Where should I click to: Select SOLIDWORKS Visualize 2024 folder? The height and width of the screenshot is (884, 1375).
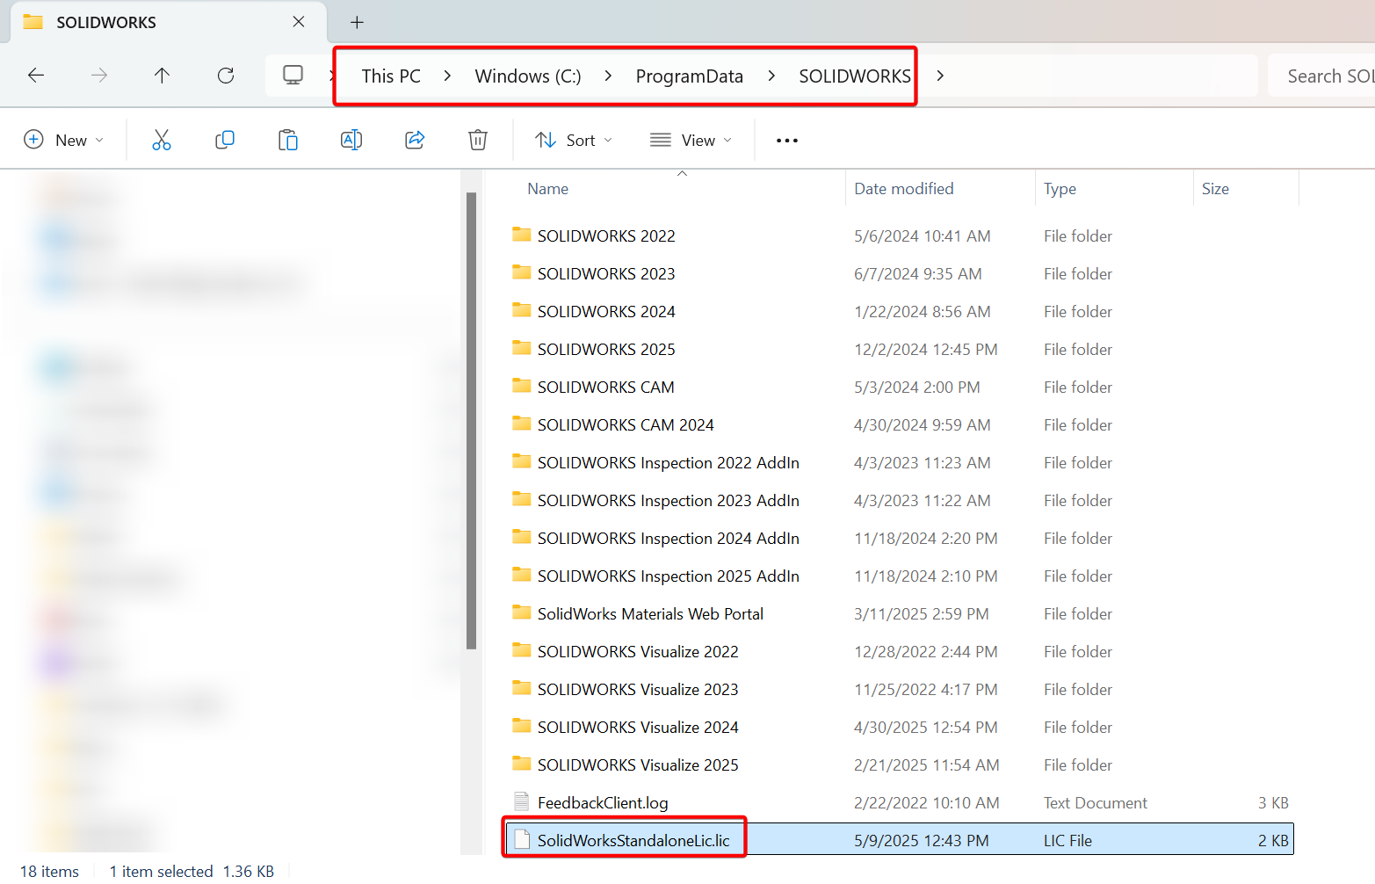638,728
